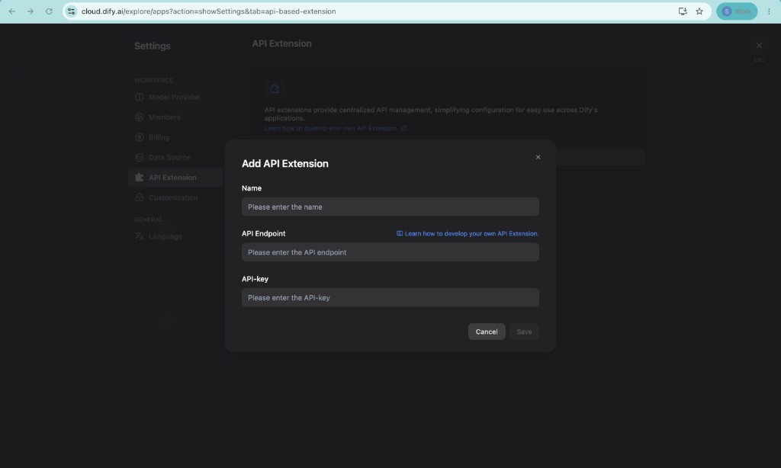Open the Work profile button
The image size is (781, 468).
(x=737, y=11)
